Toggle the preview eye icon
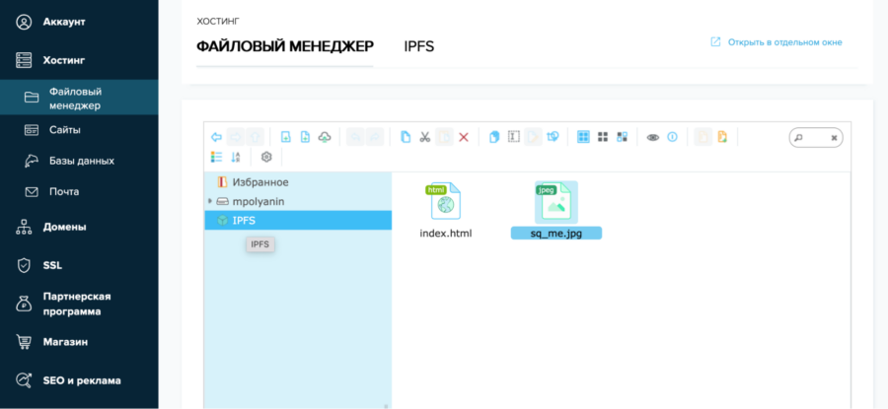This screenshot has width=888, height=409. coord(652,137)
